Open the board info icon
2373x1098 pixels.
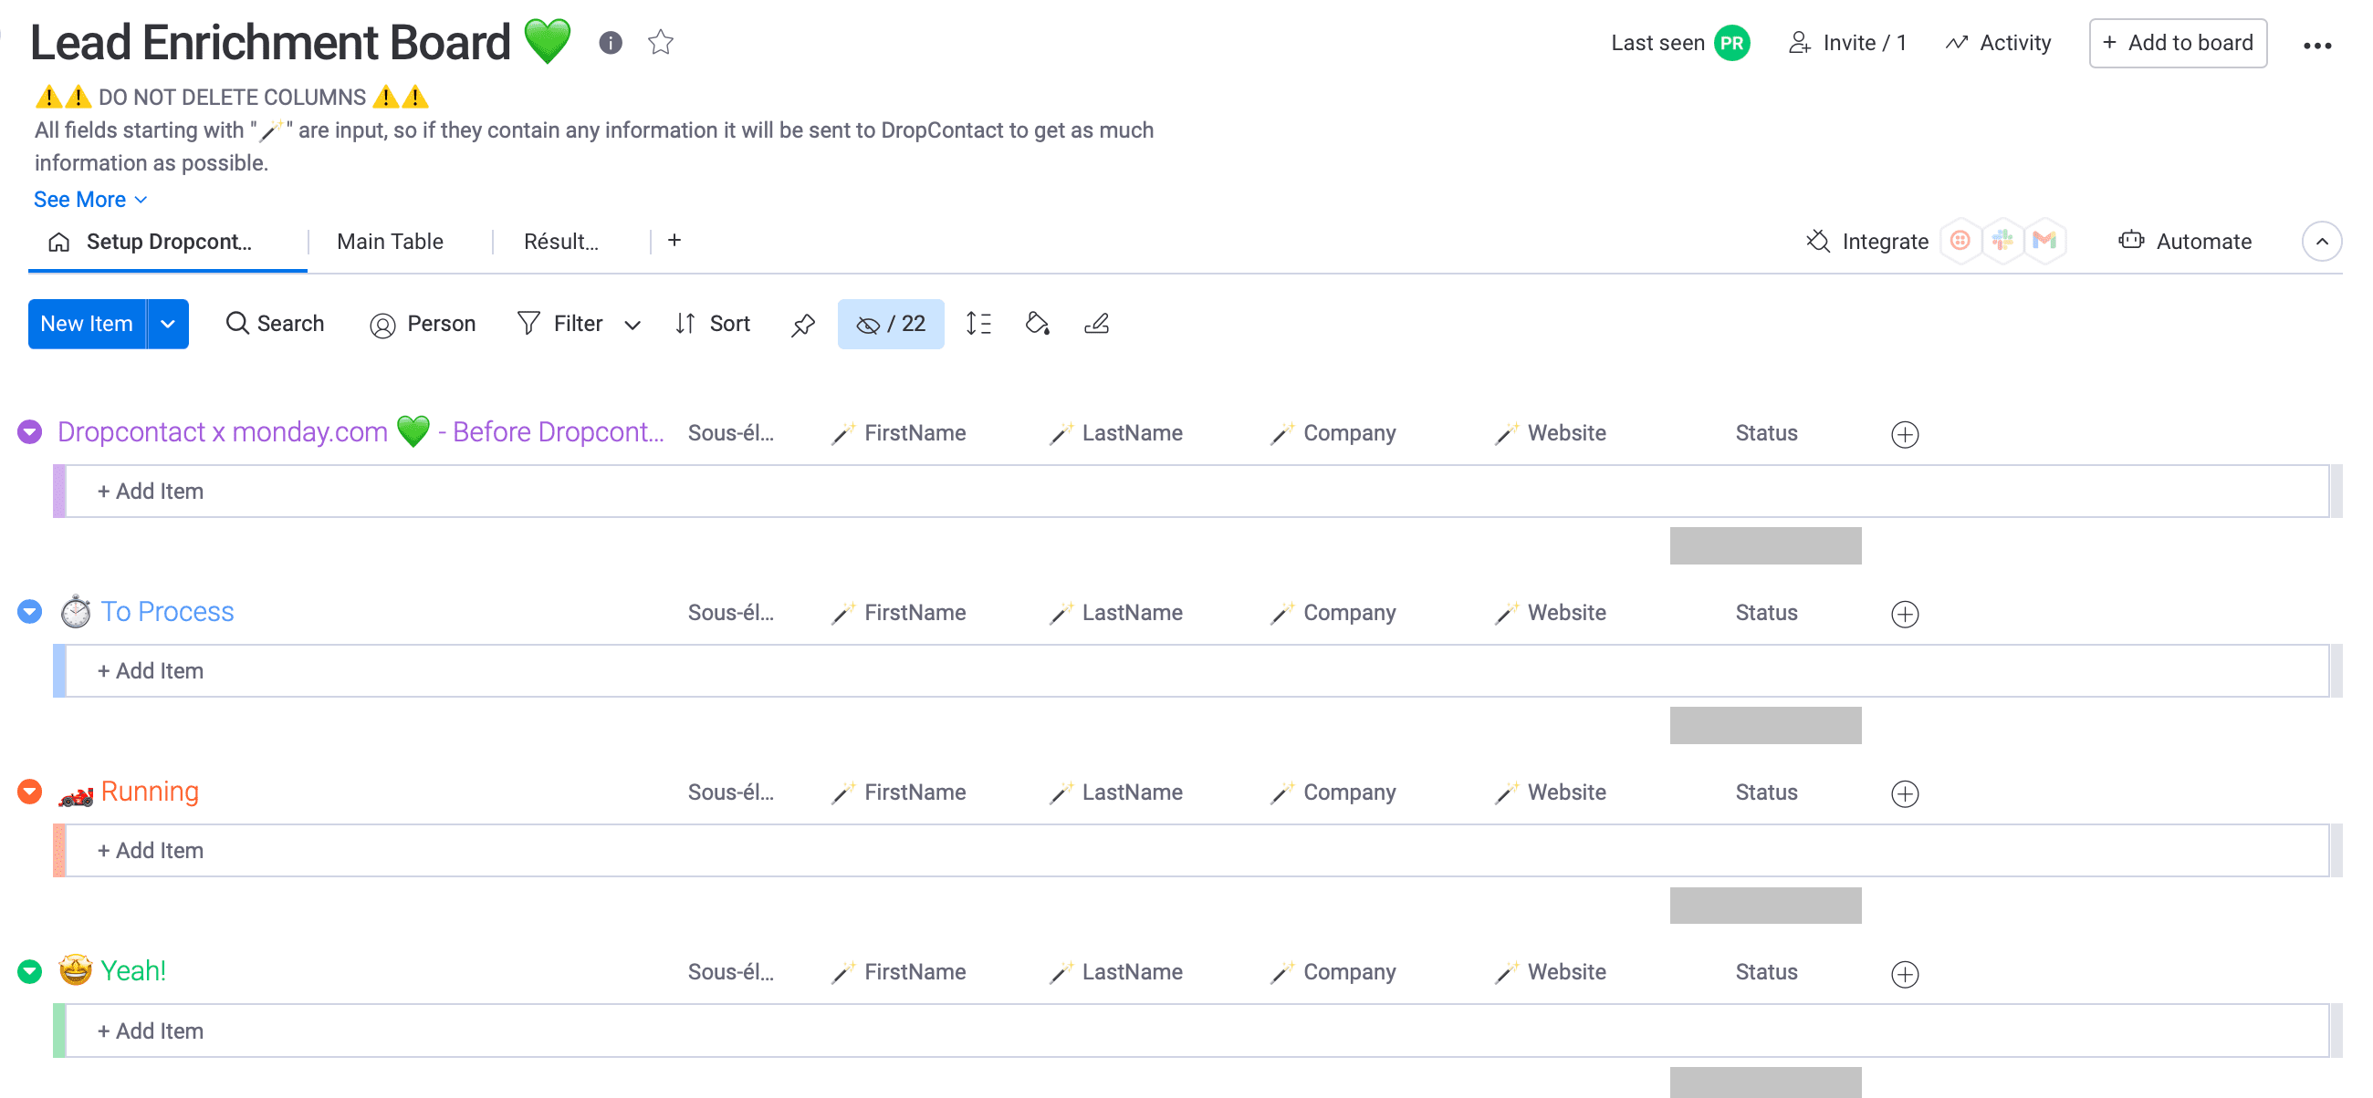(x=610, y=42)
